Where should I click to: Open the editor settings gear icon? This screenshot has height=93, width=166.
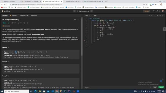coord(160,16)
